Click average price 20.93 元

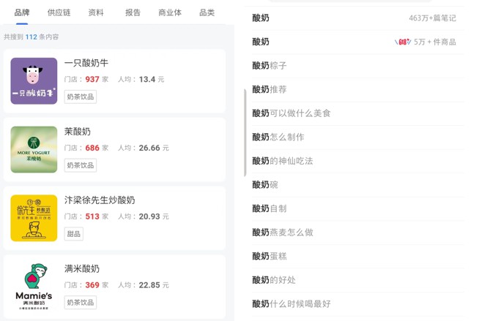[x=154, y=216]
